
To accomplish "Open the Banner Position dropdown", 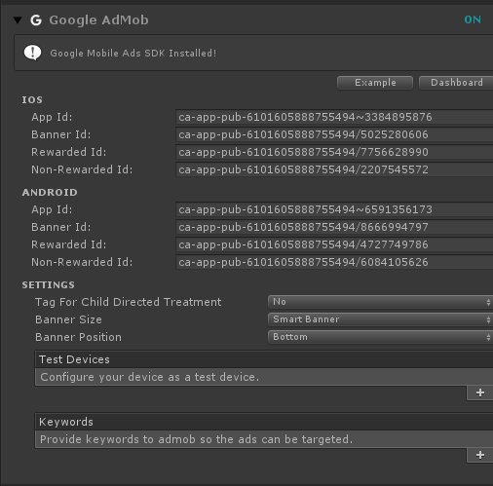I will click(380, 337).
